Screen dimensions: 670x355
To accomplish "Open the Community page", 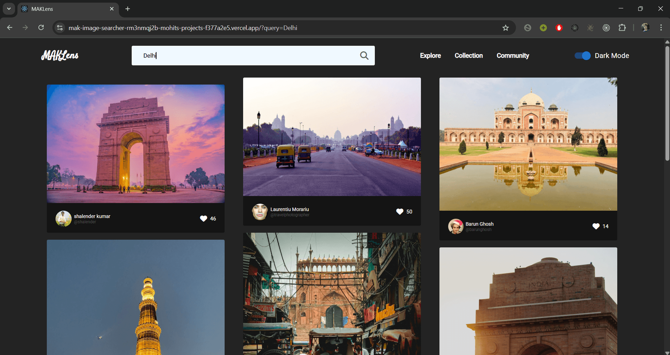I will 512,56.
